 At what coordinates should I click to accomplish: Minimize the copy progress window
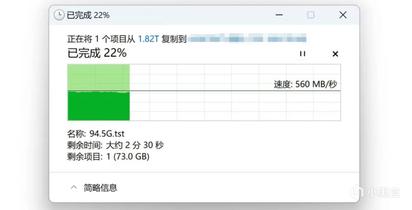pyautogui.click(x=279, y=15)
